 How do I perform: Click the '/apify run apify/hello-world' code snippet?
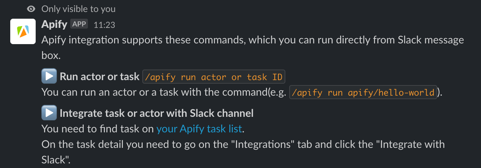pyautogui.click(x=363, y=92)
